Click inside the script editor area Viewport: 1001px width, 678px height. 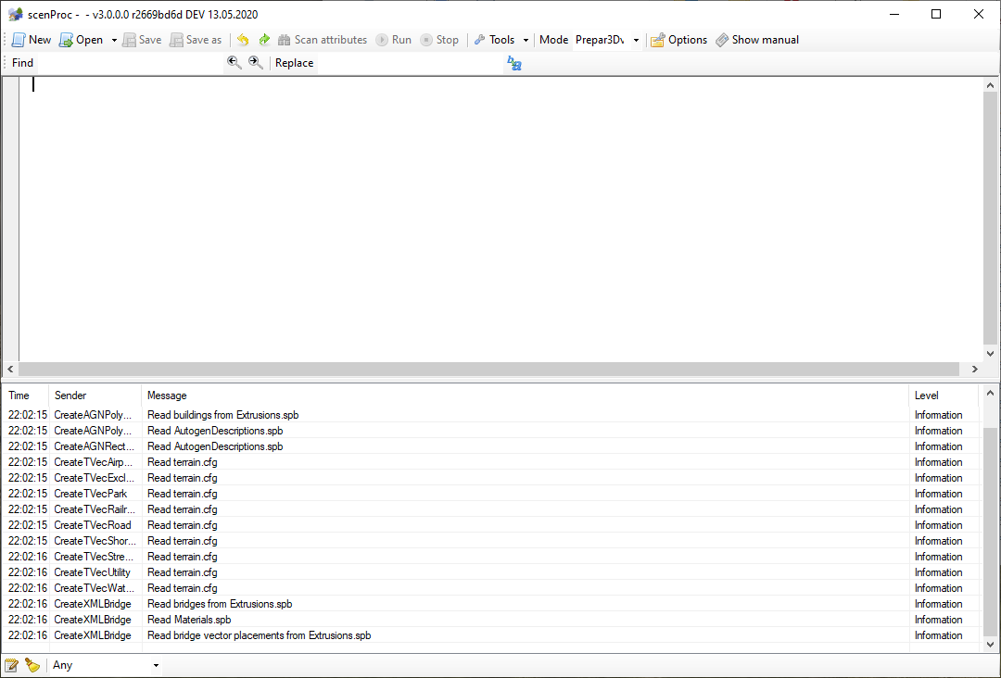point(501,220)
